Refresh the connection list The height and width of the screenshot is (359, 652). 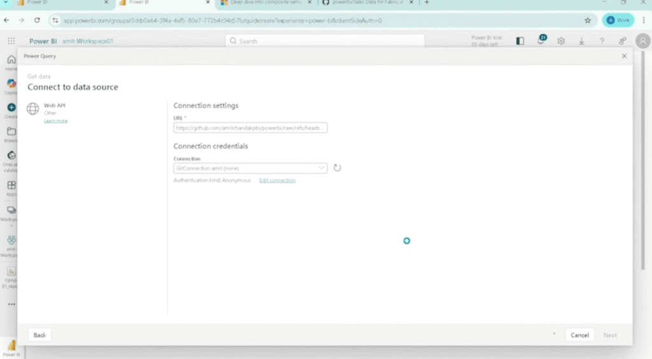(x=337, y=168)
